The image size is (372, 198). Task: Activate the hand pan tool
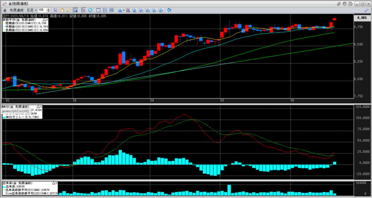(62, 10)
